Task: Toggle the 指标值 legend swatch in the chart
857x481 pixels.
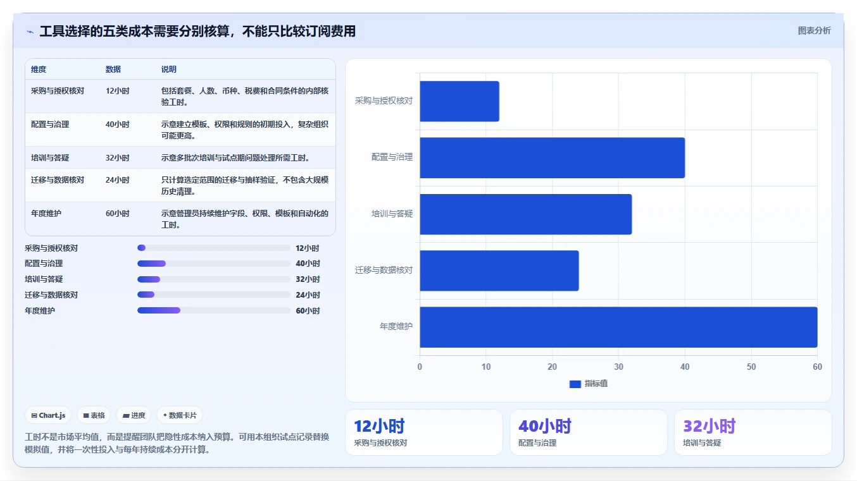Action: tap(575, 384)
